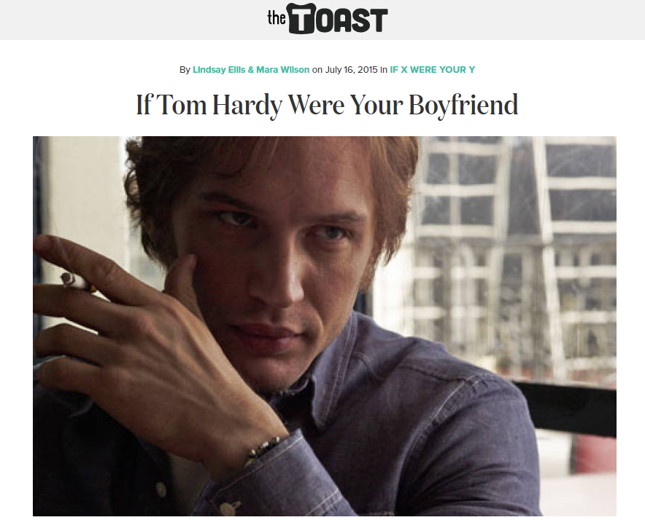Open Mara Wilson author page
This screenshot has width=645, height=528.
pyautogui.click(x=282, y=70)
